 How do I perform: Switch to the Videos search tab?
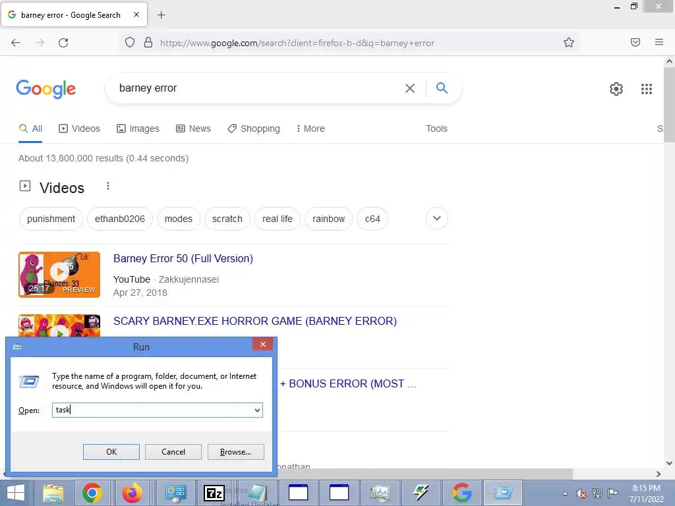(80, 128)
